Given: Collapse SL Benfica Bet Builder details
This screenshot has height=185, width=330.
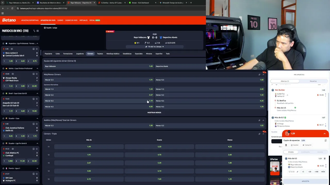Looking at the screenshot, I should pyautogui.click(x=287, y=95).
